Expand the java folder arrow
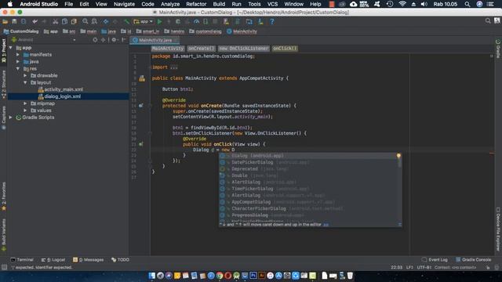Screen dimensions: 502x282 click(x=18, y=62)
